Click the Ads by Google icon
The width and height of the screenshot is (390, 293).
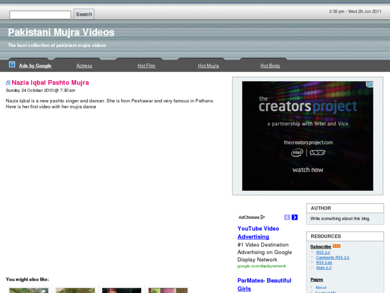click(12, 65)
